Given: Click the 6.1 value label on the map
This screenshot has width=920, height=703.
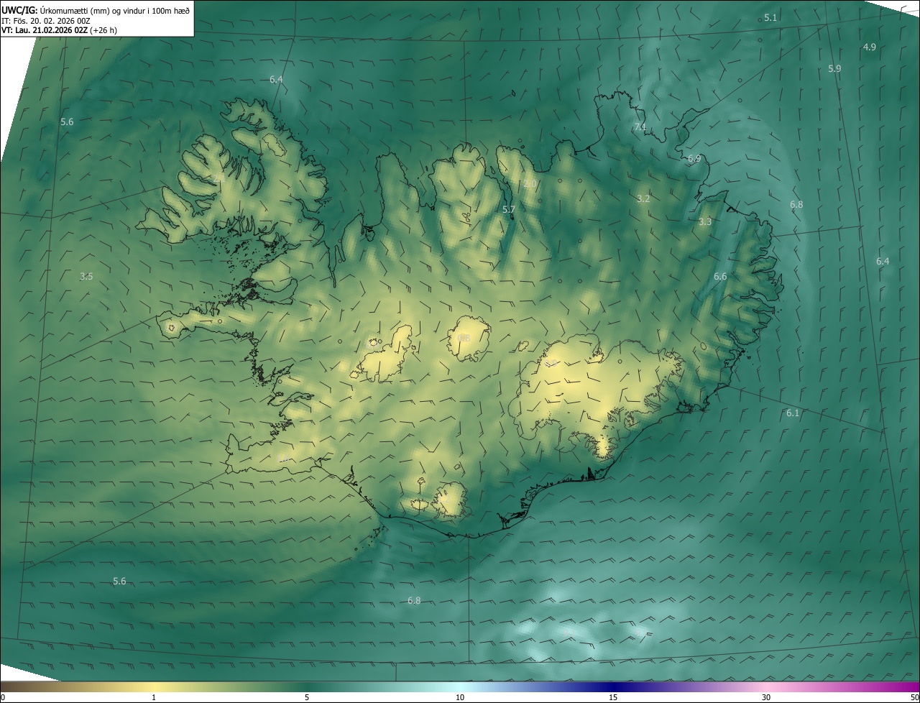Looking at the screenshot, I should pyautogui.click(x=793, y=413).
